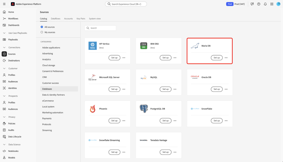Click Set up for HP Vertica
The image size is (283, 162).
(x=114, y=58)
